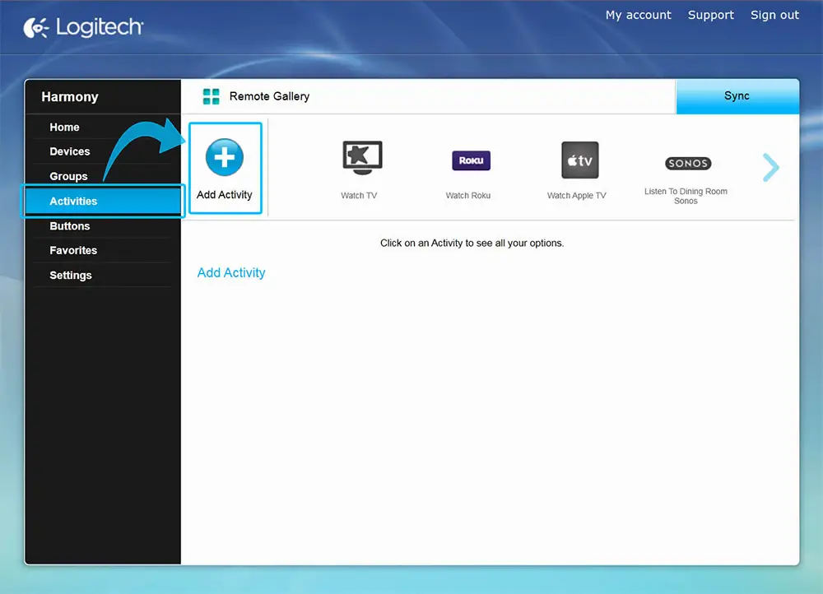Open Settings in the sidebar
Image resolution: width=823 pixels, height=594 pixels.
coord(71,276)
